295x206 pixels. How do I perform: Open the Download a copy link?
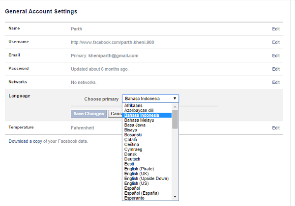click(25, 141)
